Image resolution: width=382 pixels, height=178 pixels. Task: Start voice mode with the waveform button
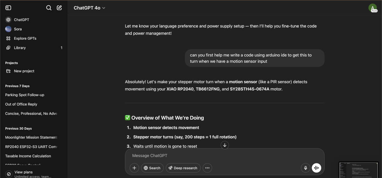pos(316,168)
